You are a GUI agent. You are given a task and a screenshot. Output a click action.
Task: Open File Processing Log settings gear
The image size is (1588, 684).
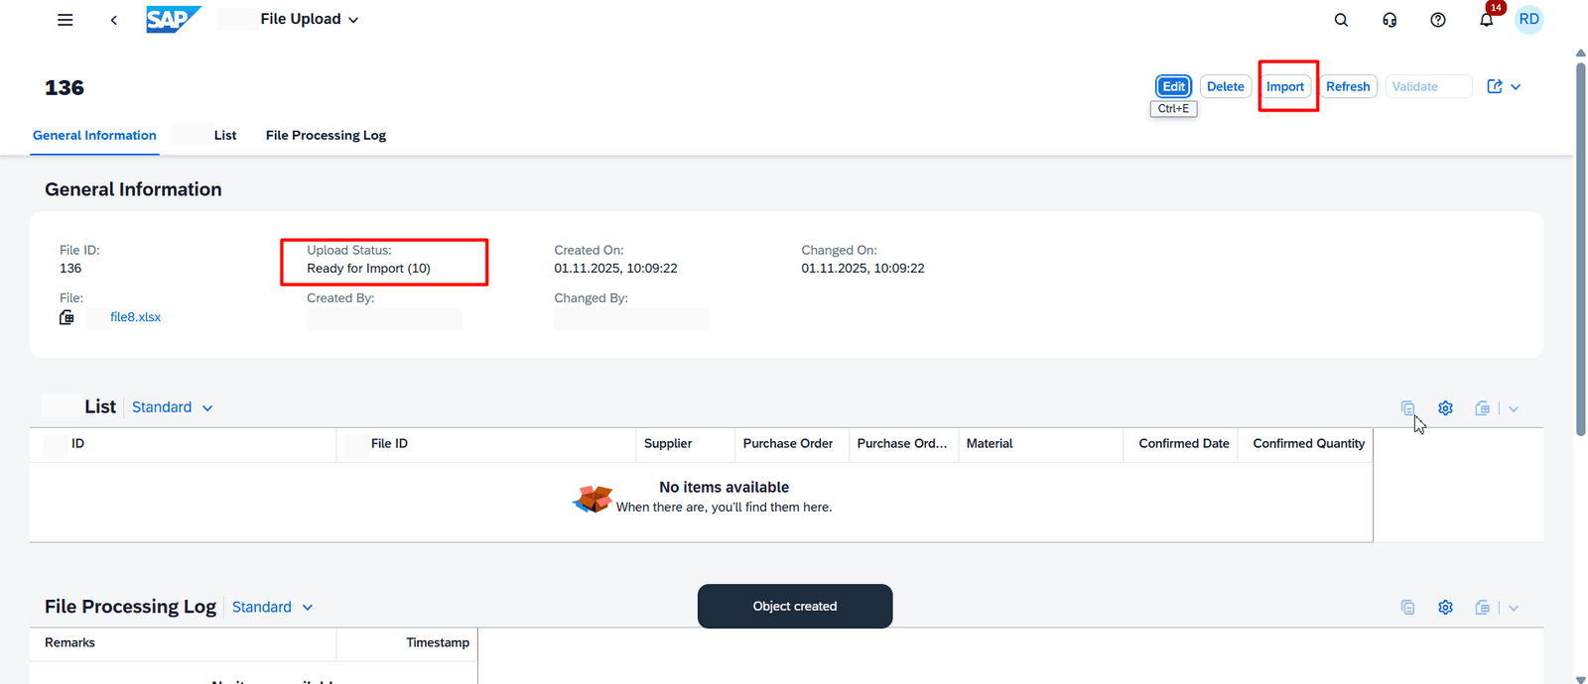point(1445,608)
